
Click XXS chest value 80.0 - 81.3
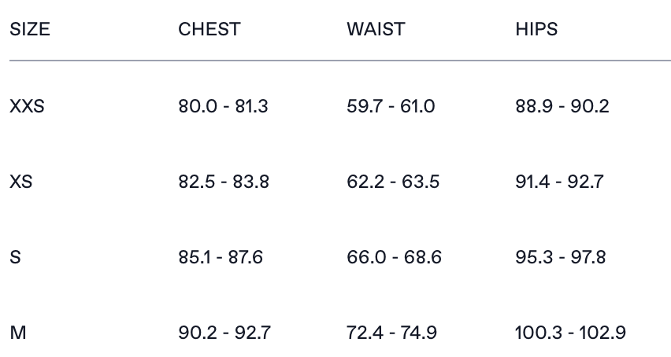[223, 106]
